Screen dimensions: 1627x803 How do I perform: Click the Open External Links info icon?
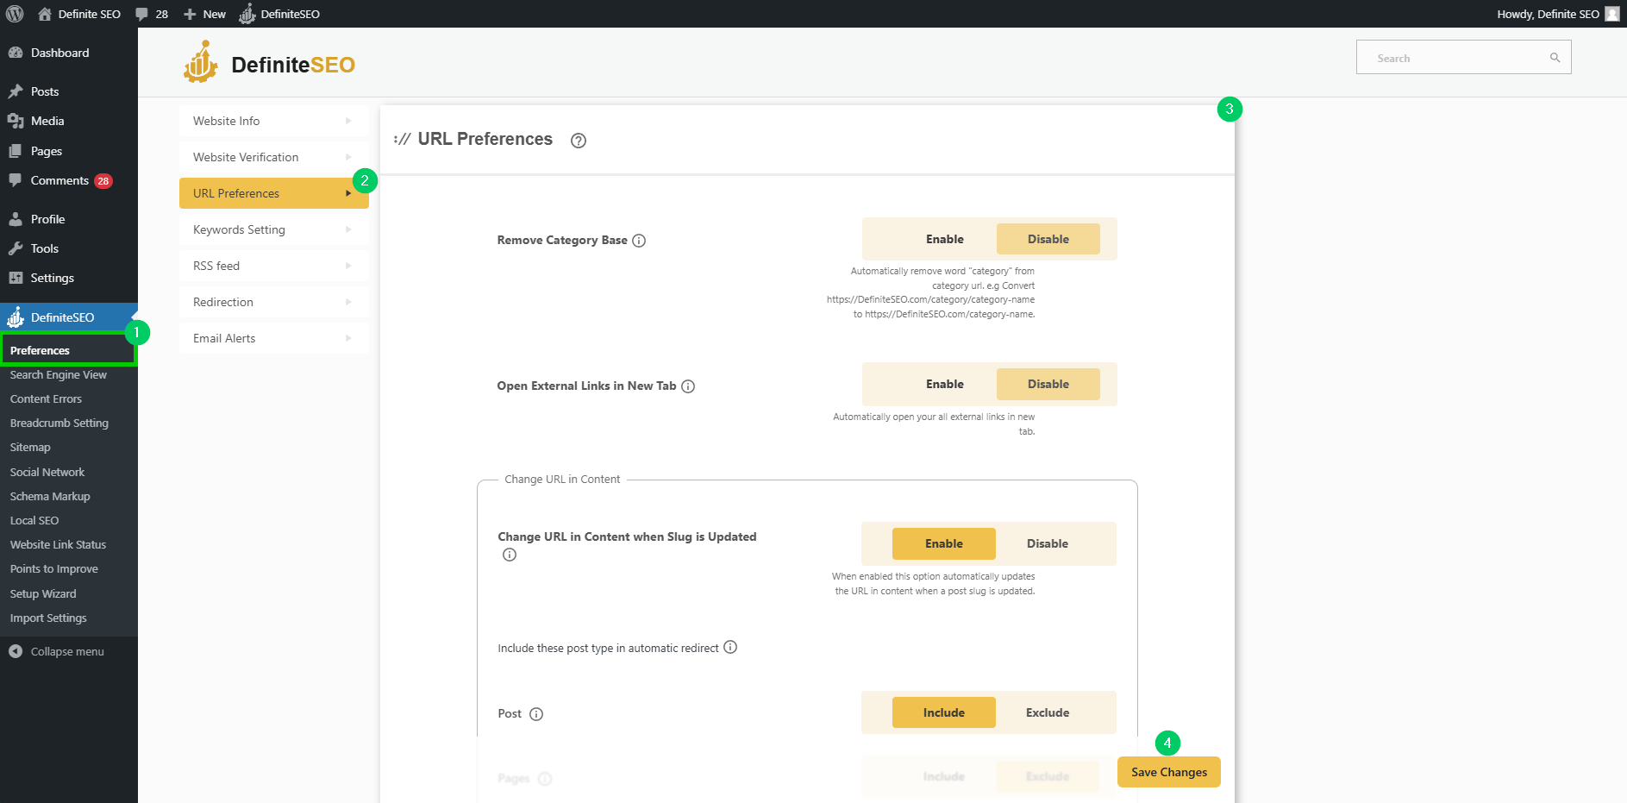click(x=688, y=386)
